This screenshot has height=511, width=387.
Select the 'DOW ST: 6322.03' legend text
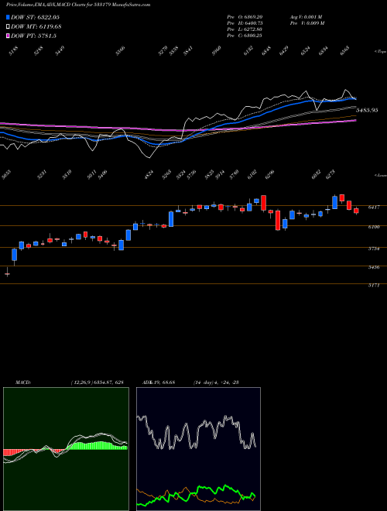pyautogui.click(x=35, y=17)
